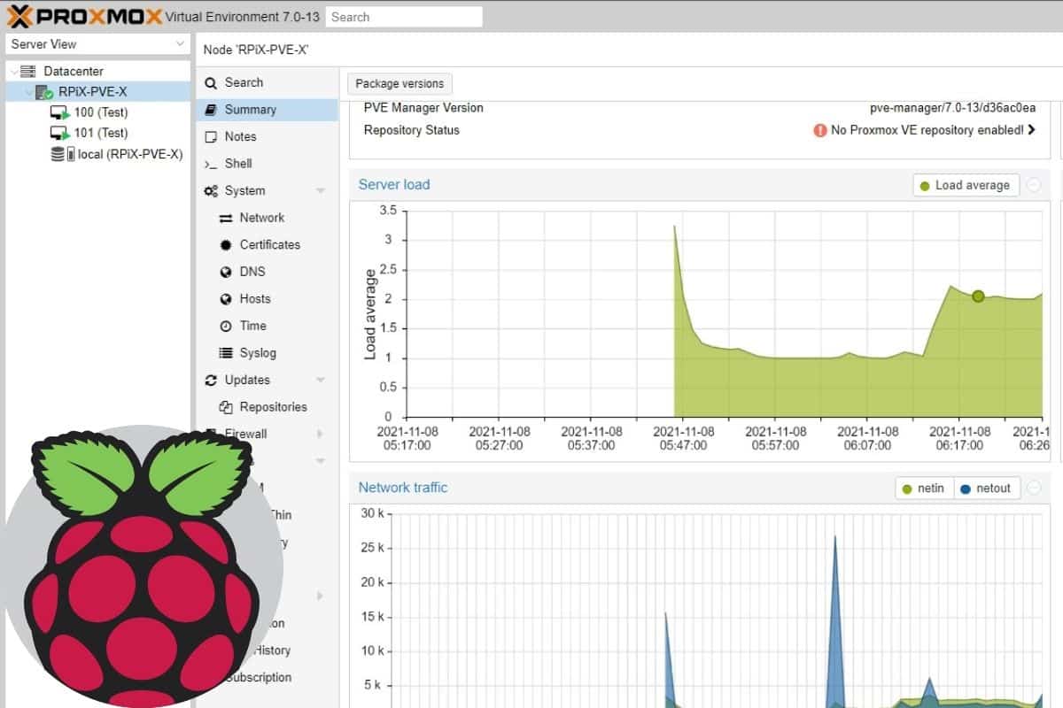Click inside the top Search field
The width and height of the screenshot is (1063, 708).
coord(403,16)
